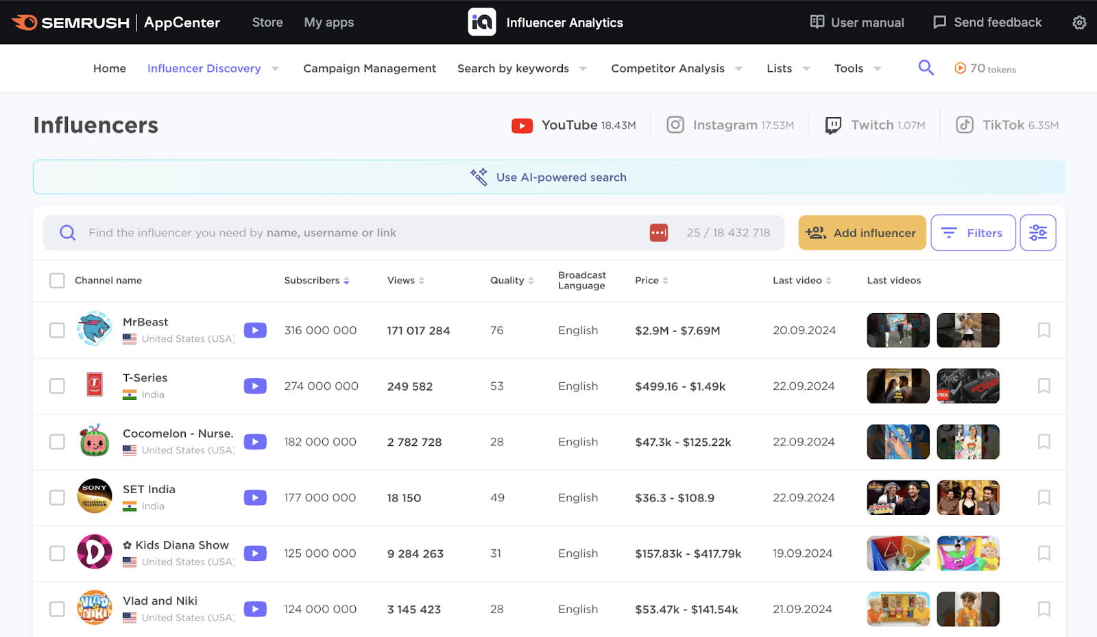This screenshot has height=637, width=1097.
Task: Open Cocomelon YouTube channel play icon
Action: pos(255,442)
